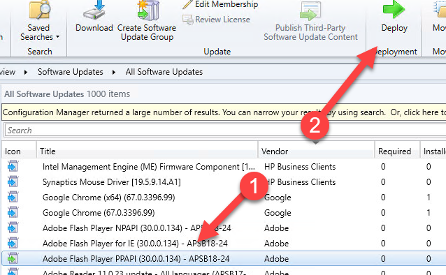Expand the breadcrumb arrow before All Software Updates
The width and height of the screenshot is (446, 275).
(114, 72)
